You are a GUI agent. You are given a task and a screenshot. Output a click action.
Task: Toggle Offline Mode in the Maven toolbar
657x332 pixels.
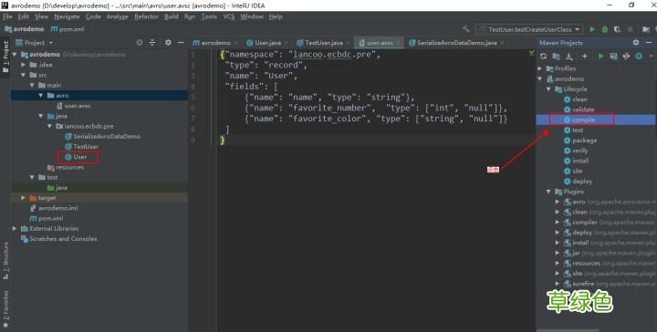coord(626,57)
